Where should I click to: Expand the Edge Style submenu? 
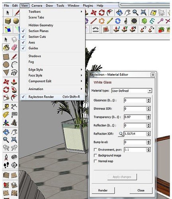pos(53,70)
